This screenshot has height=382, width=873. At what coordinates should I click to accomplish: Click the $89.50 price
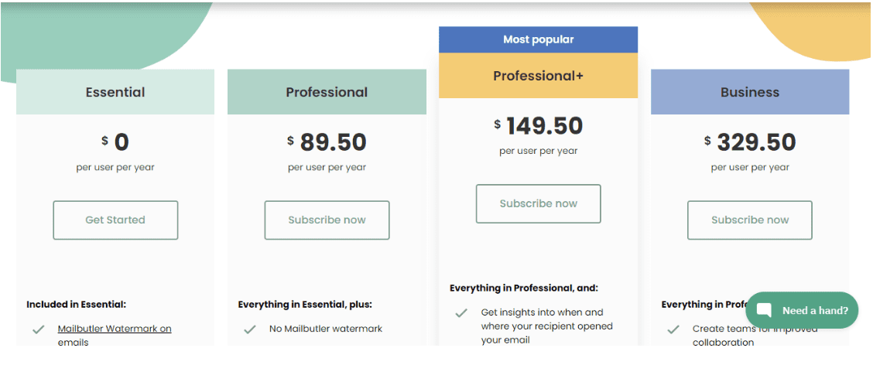click(327, 142)
